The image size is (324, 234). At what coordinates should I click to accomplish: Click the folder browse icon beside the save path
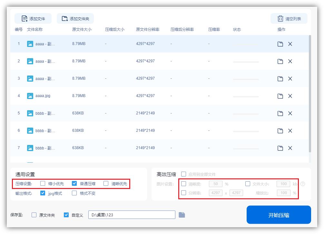[182, 214]
